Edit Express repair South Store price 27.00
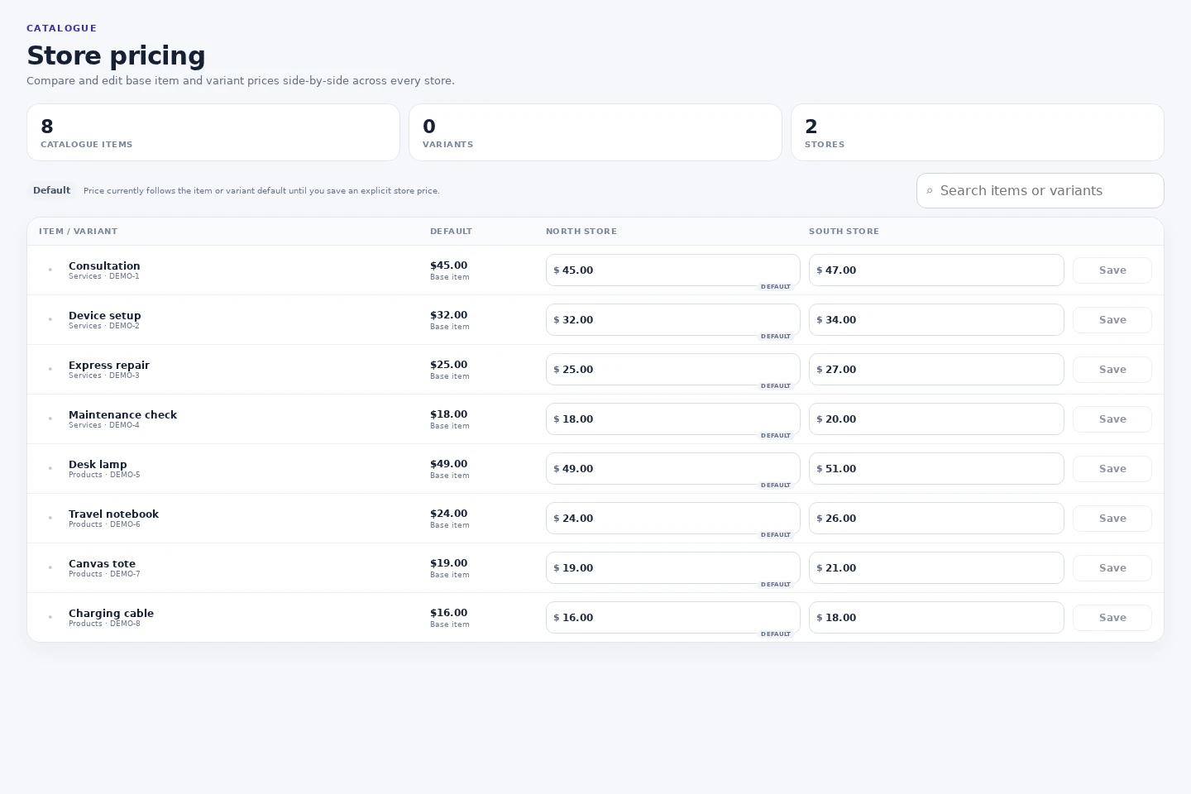 tap(936, 370)
